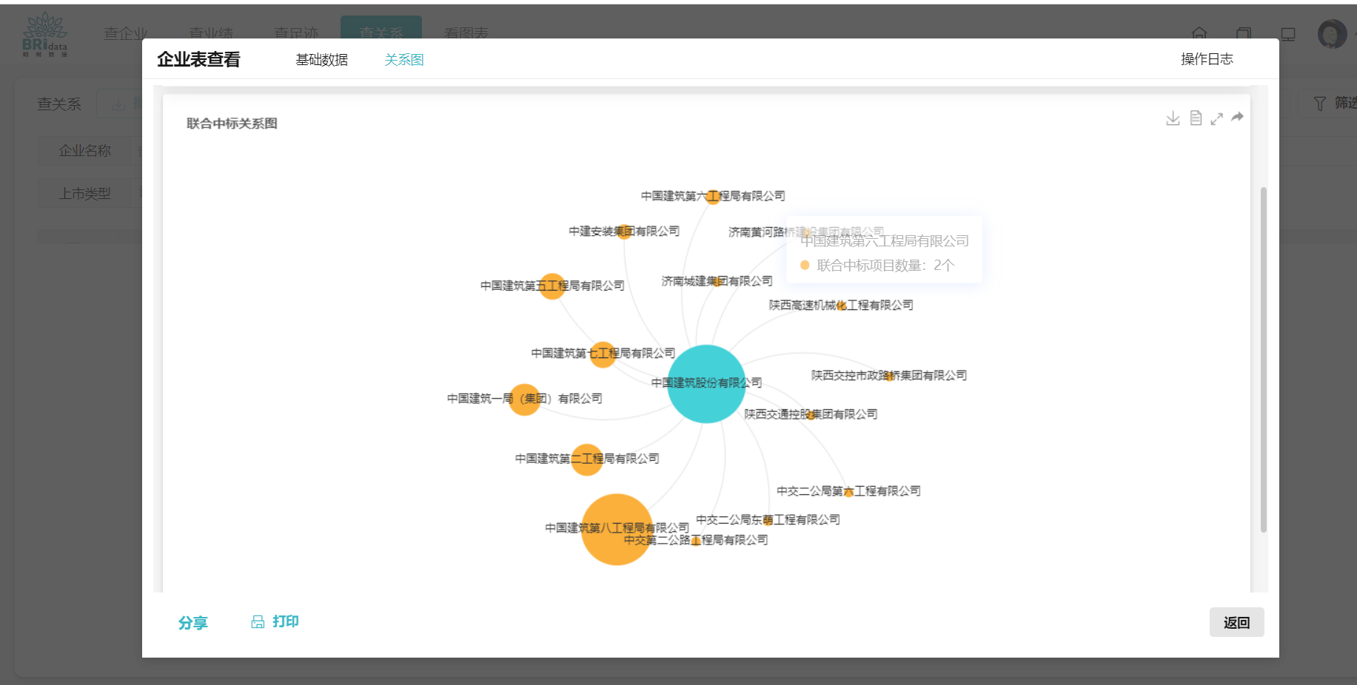Screen dimensions: 1357x685
Task: Open the copy-window icon in background header
Action: click(x=1244, y=33)
